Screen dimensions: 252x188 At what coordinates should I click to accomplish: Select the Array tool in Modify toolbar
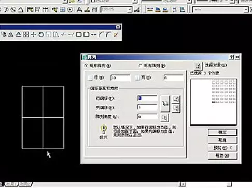point(26,35)
